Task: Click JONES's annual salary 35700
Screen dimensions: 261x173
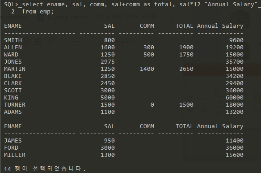Action: tap(235, 62)
